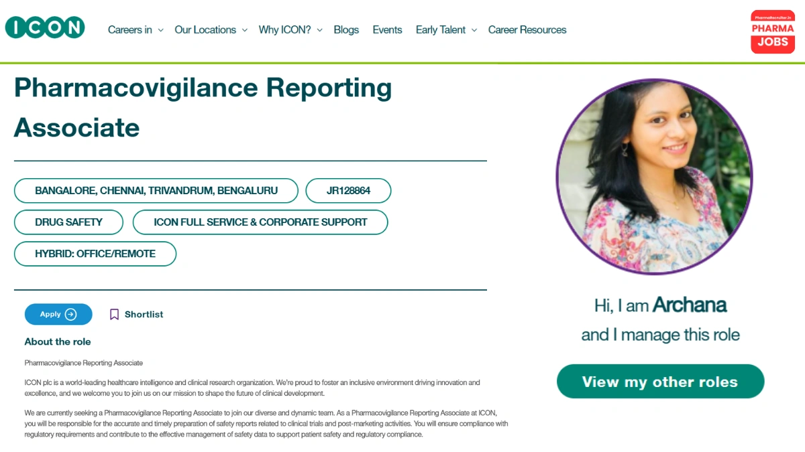Select the Hybrid: Office/Remote tag
This screenshot has height=452, width=805.
coord(95,254)
